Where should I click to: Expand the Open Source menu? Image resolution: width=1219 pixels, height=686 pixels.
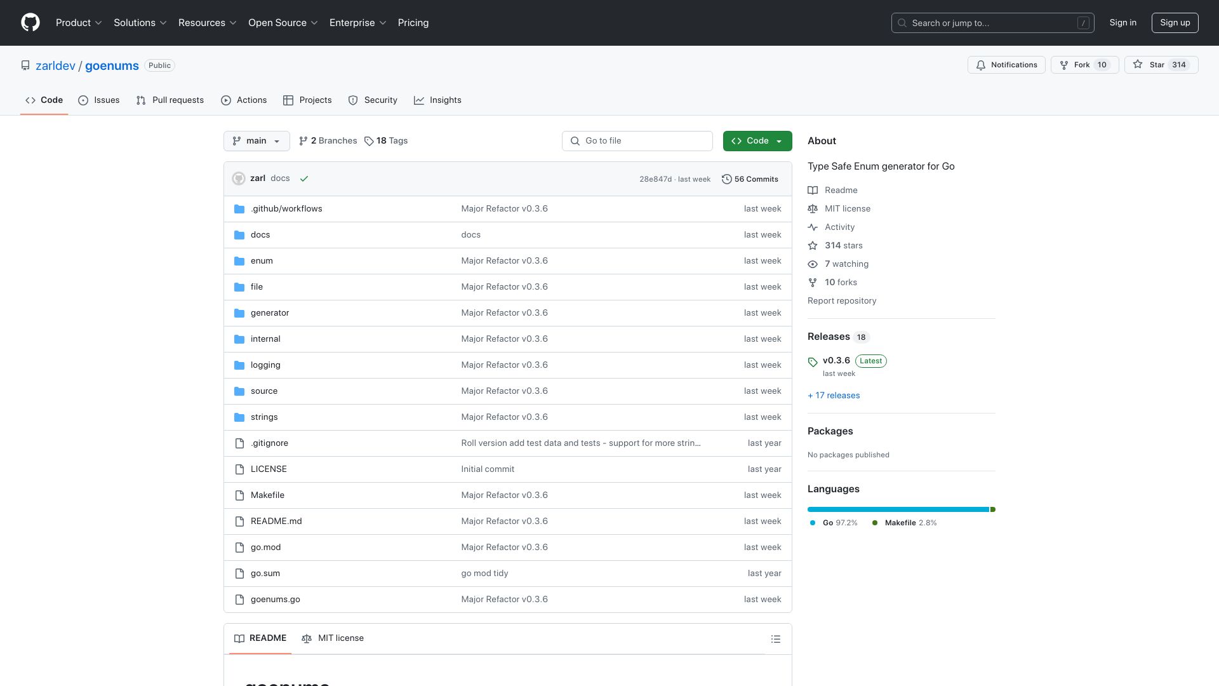click(283, 23)
